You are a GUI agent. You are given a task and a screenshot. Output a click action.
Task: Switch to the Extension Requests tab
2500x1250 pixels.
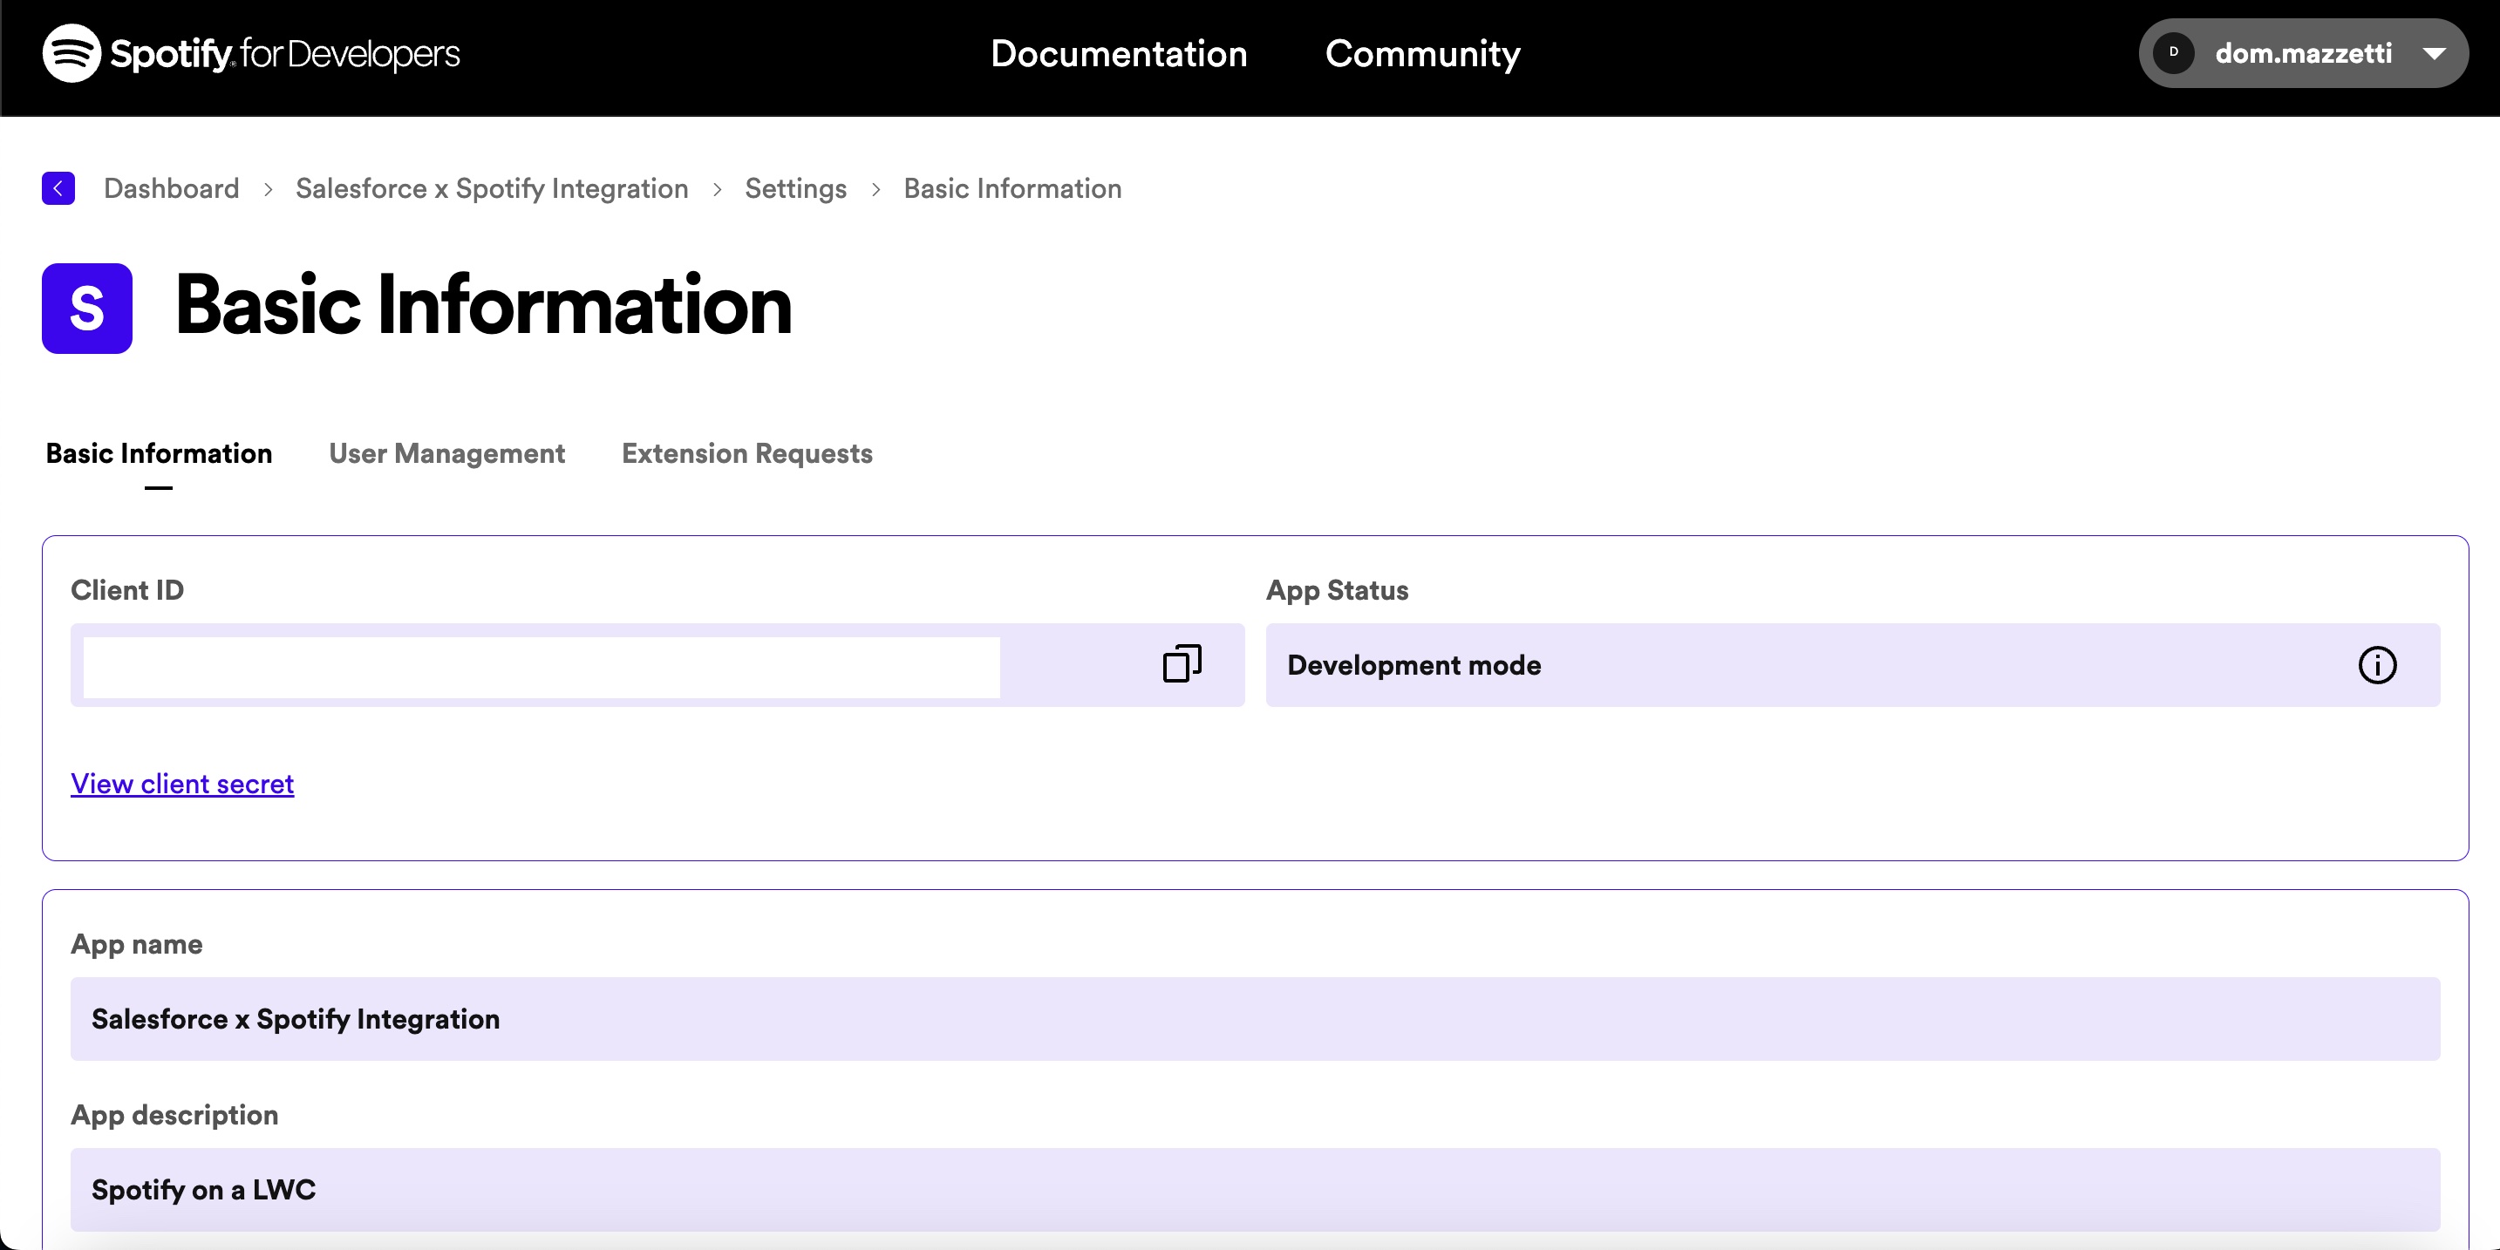pos(747,453)
